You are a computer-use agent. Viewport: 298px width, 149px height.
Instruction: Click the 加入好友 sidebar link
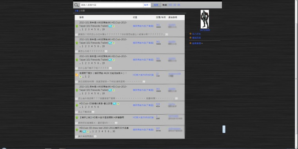point(196,34)
